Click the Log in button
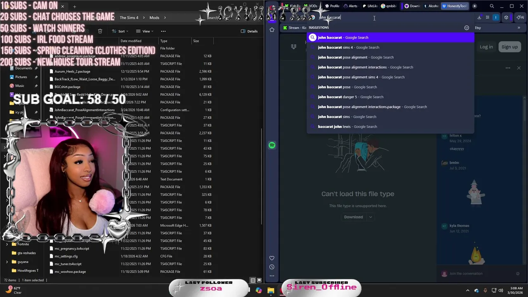Screen dimensions: 528x297 [x=486, y=47]
